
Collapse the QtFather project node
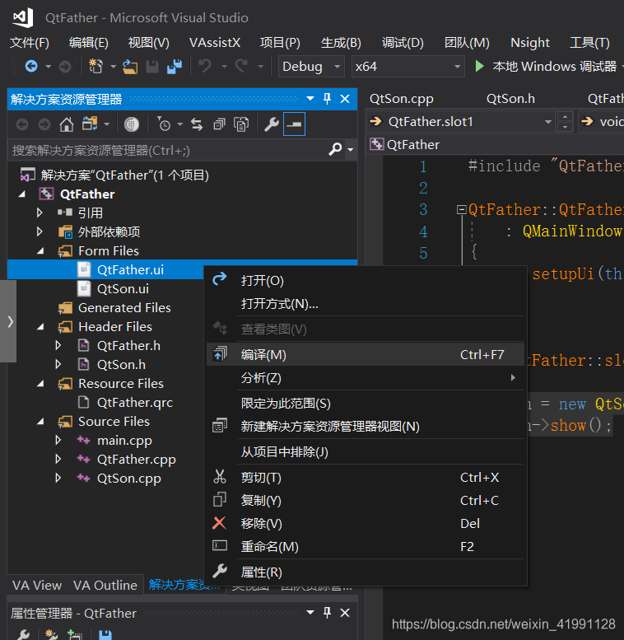pyautogui.click(x=22, y=194)
